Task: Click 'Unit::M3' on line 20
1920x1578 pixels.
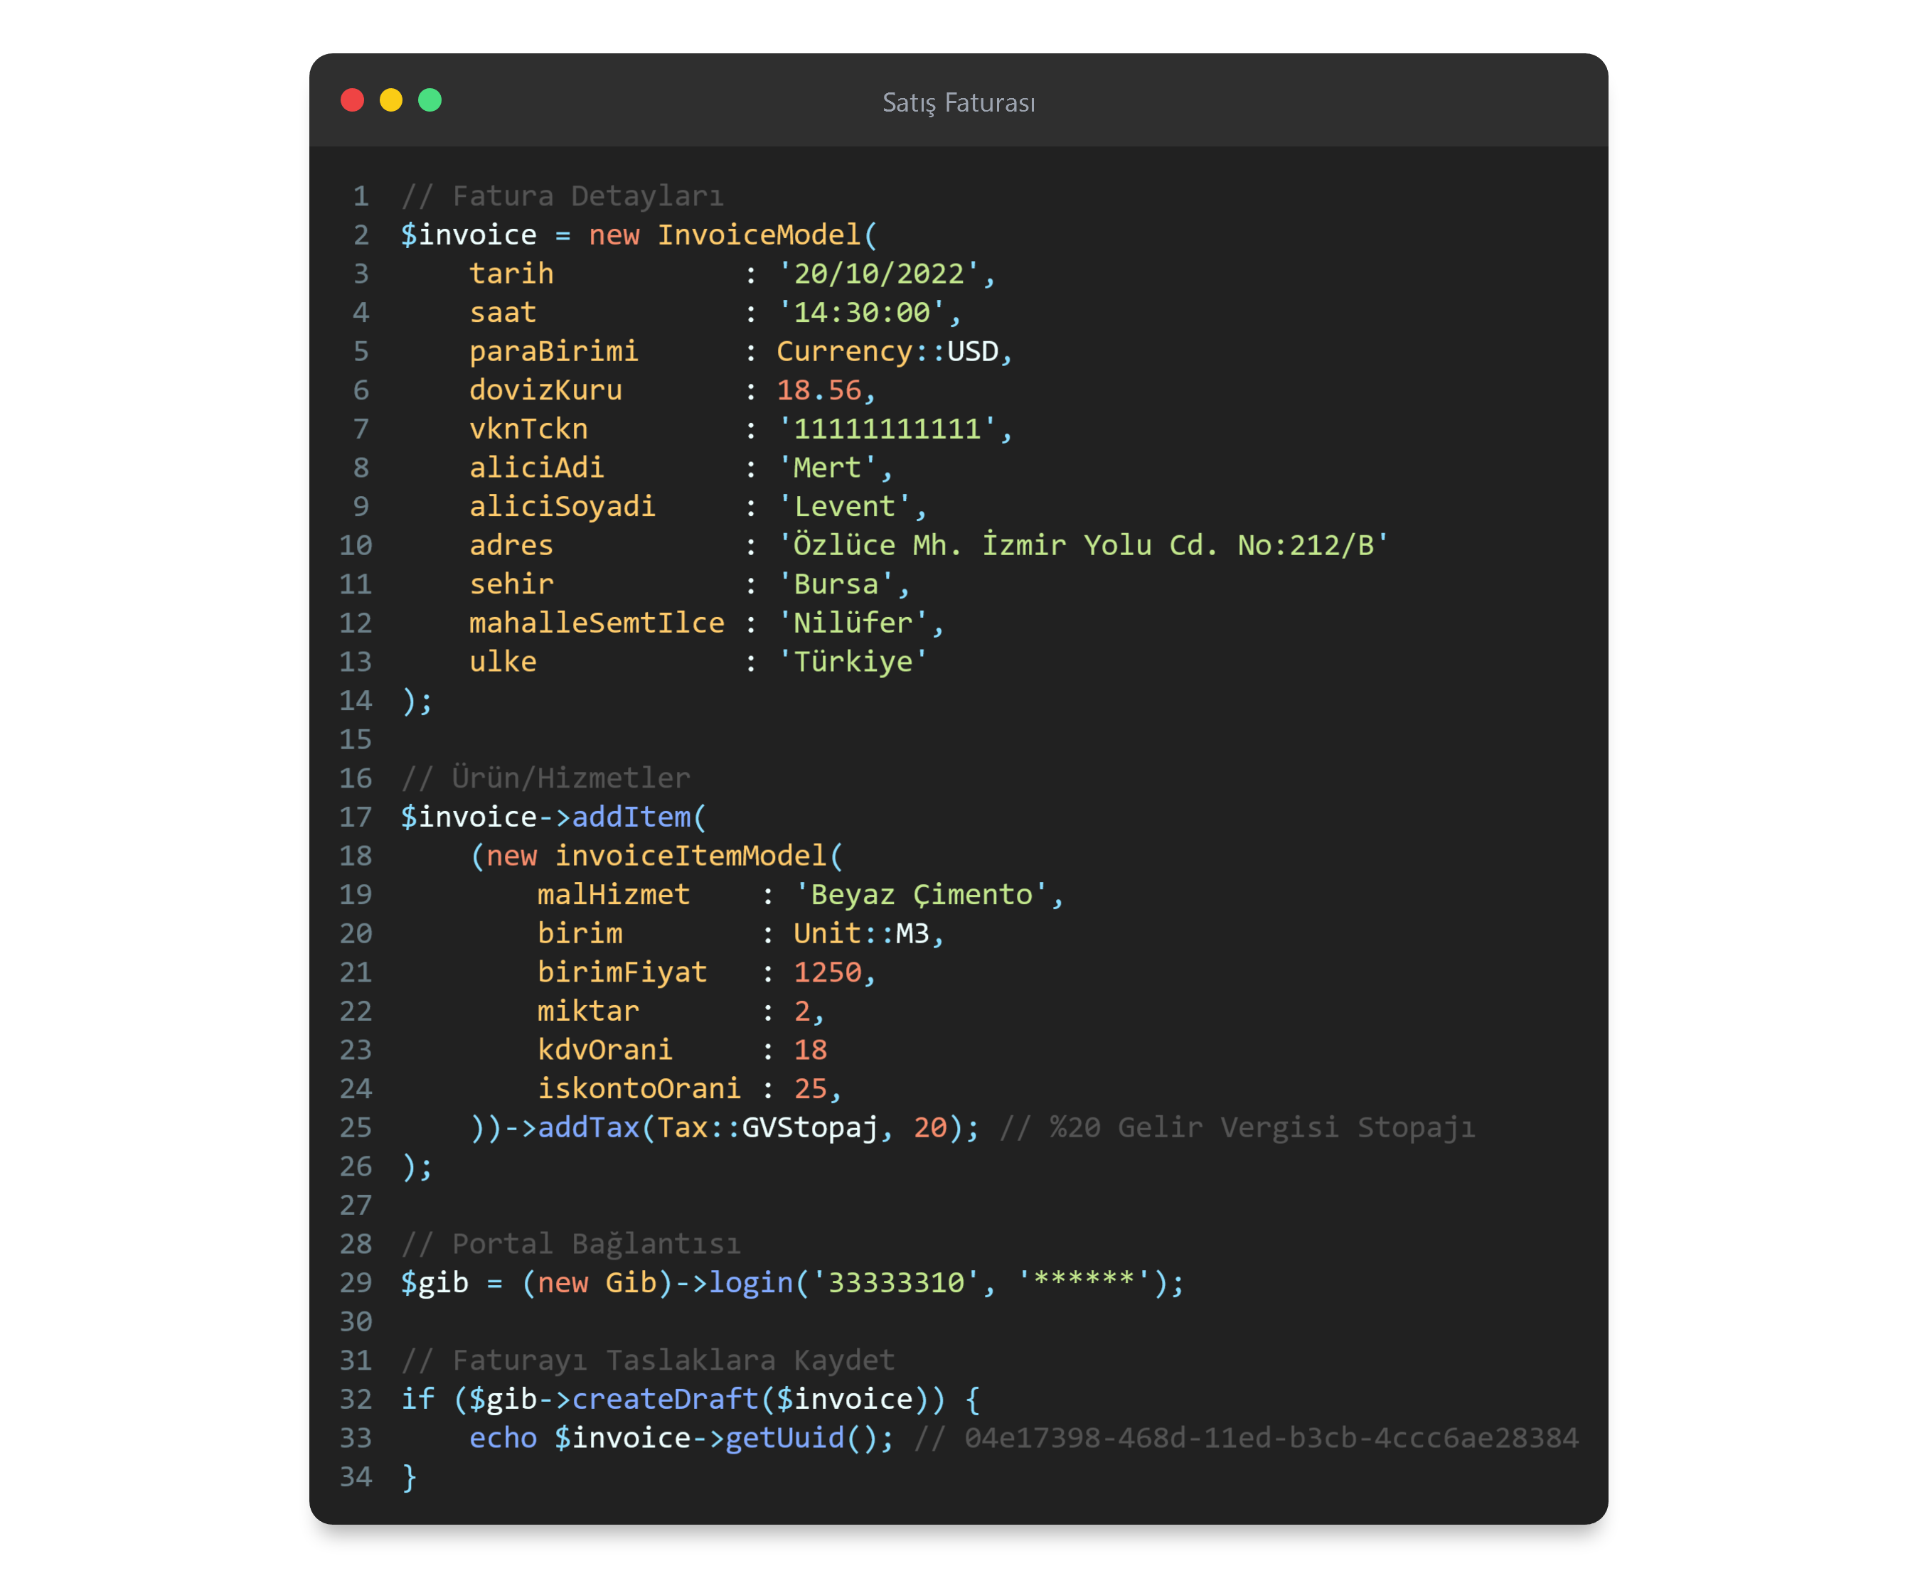Action: pos(861,933)
